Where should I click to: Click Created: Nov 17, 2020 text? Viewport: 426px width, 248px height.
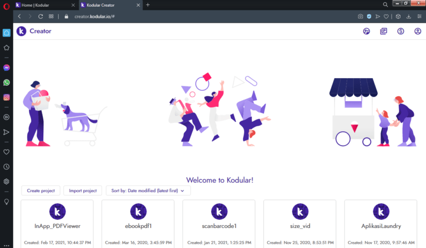tap(381, 242)
